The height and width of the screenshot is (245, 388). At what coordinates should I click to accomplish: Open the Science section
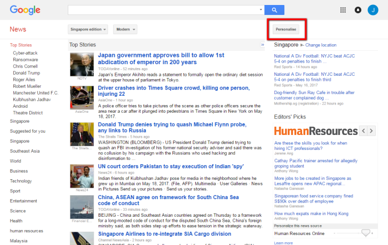pyautogui.click(x=18, y=211)
